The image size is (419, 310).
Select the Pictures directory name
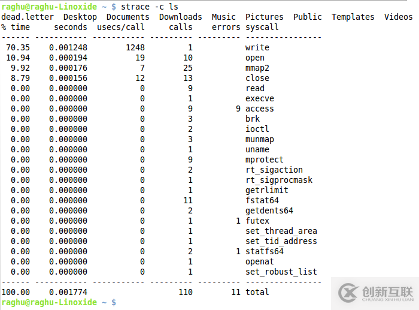265,17
